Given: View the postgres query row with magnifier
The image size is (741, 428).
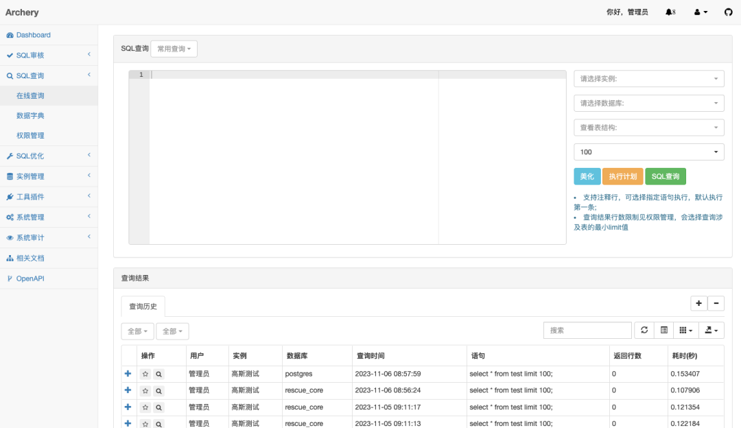Looking at the screenshot, I should (x=158, y=374).
